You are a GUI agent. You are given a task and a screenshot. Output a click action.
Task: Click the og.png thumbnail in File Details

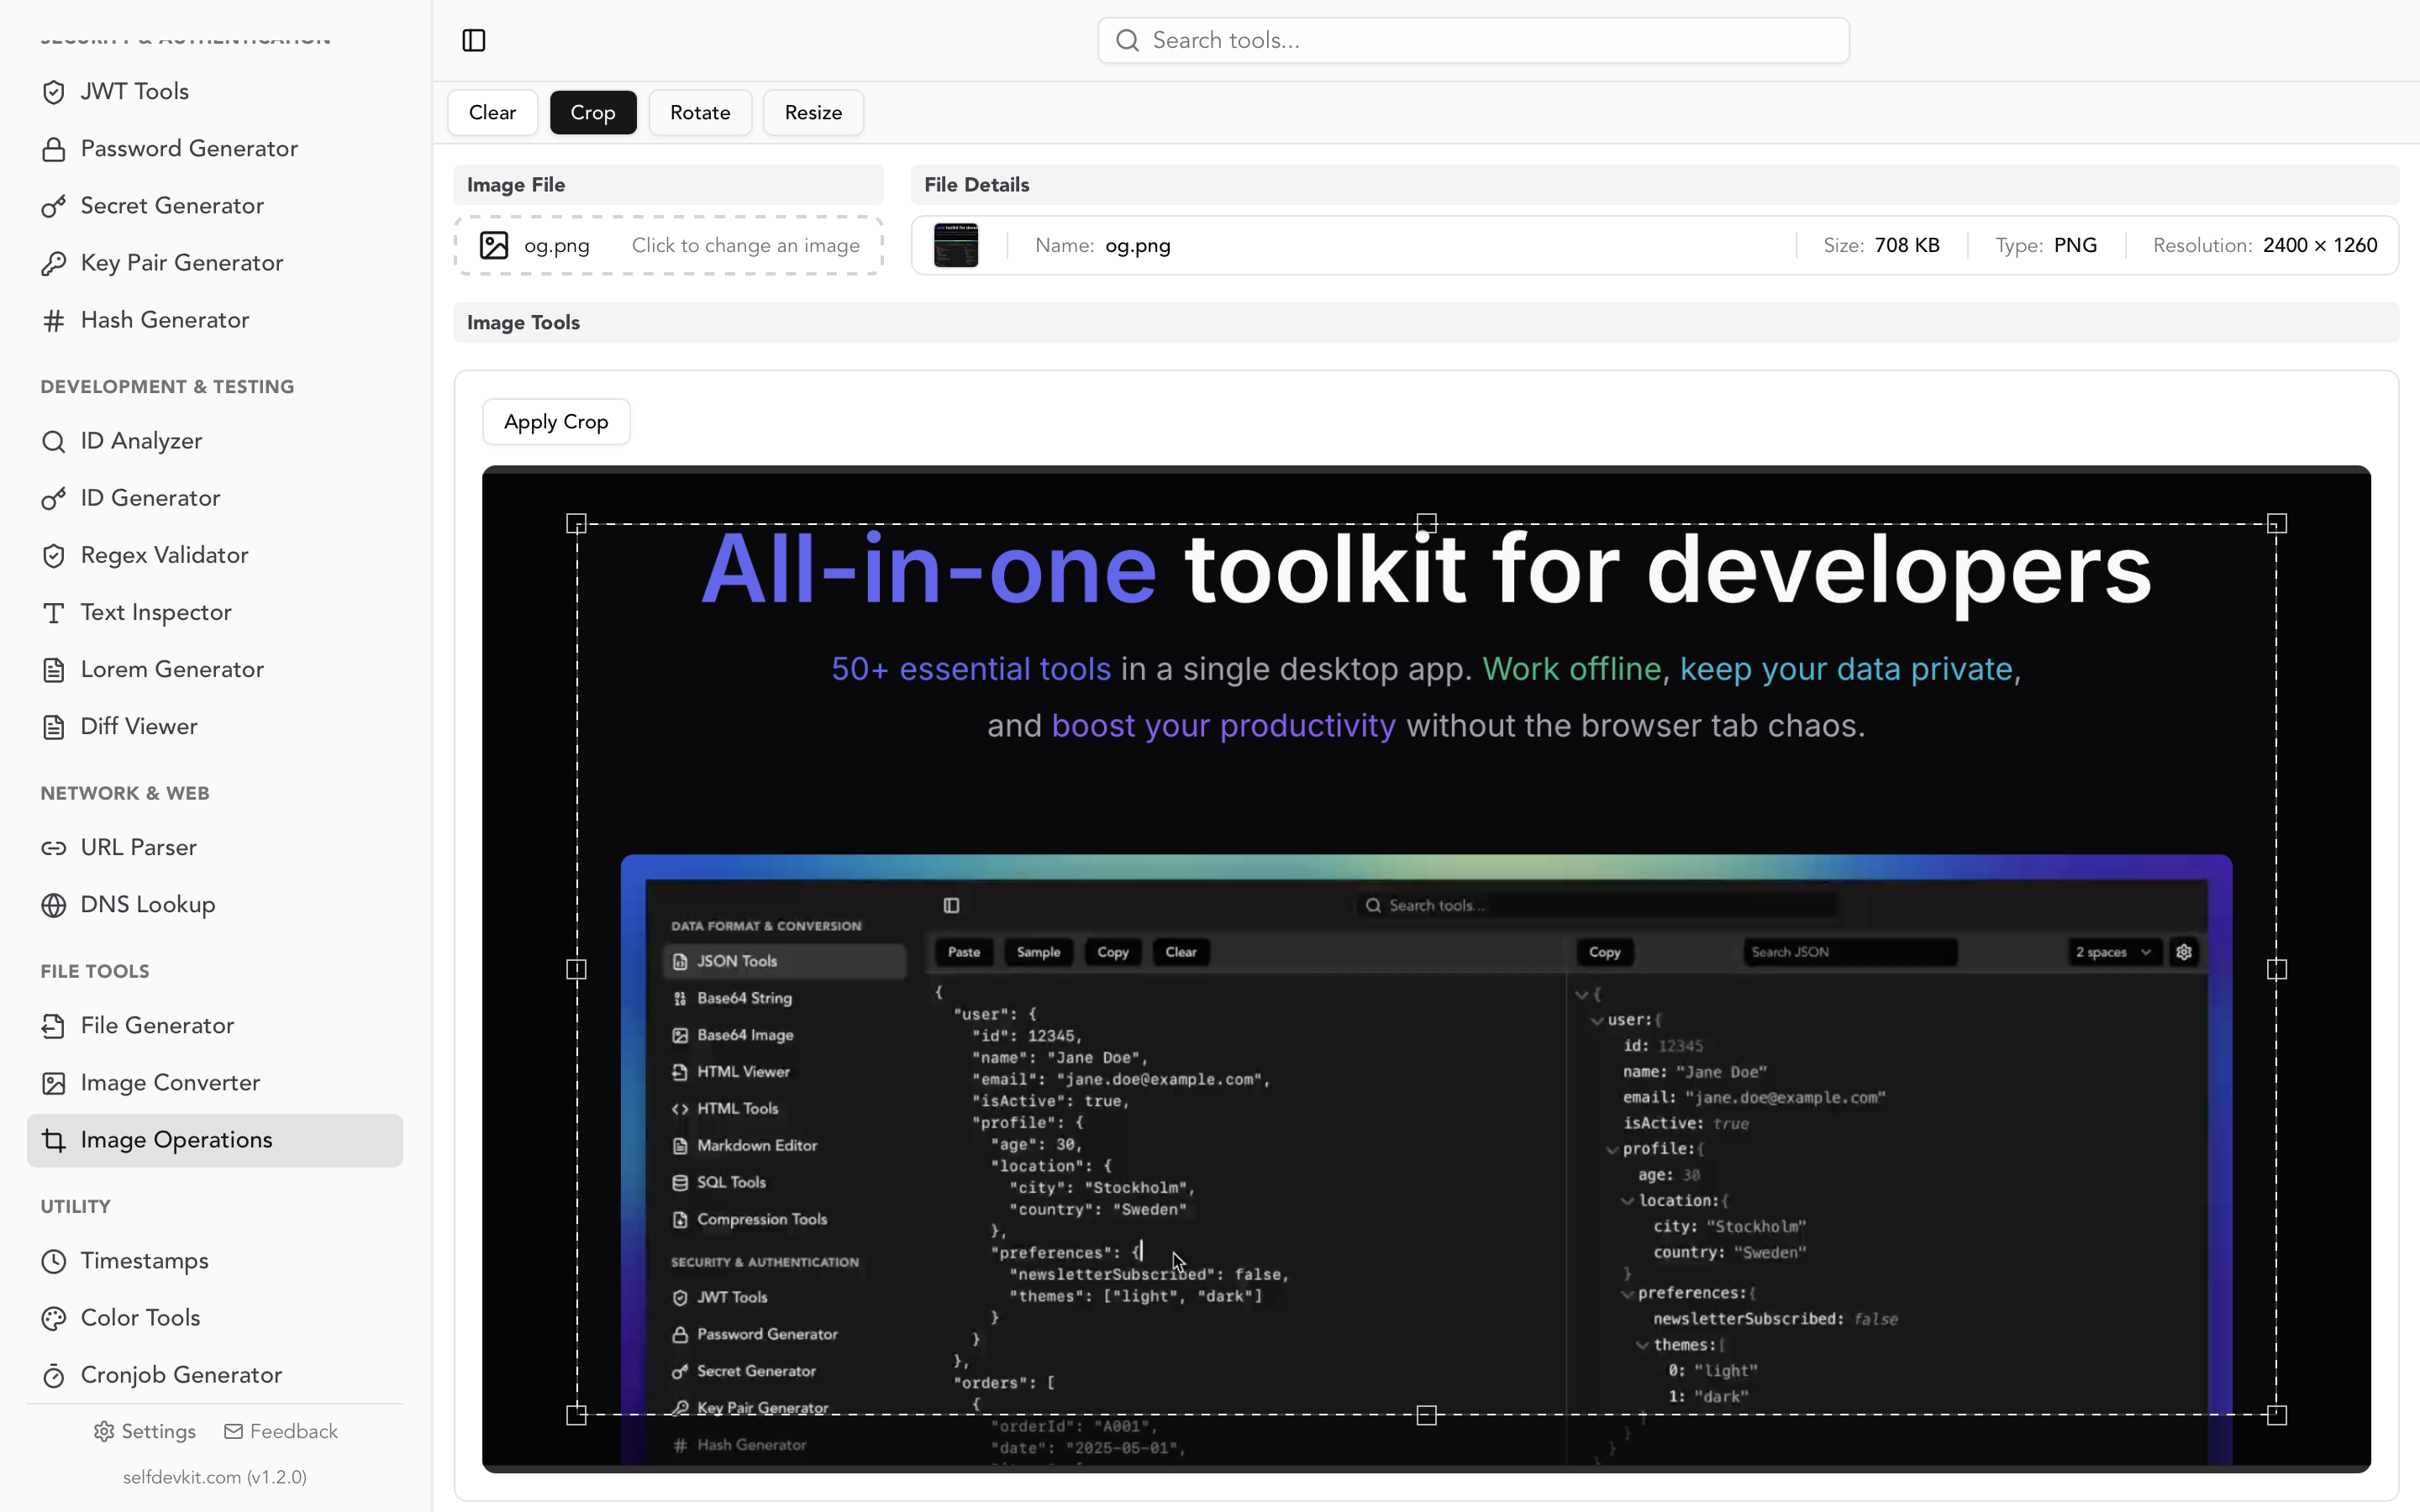tap(956, 245)
